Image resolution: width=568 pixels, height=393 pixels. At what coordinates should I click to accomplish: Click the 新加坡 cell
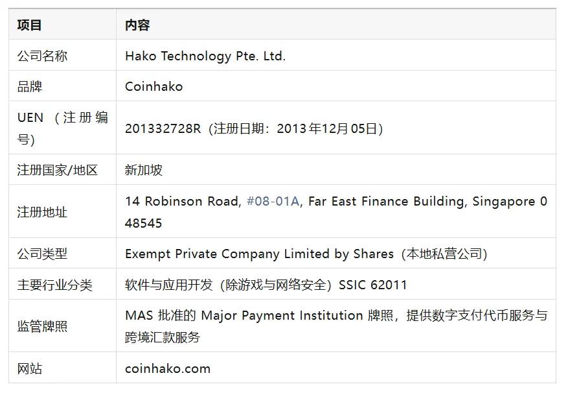[144, 171]
